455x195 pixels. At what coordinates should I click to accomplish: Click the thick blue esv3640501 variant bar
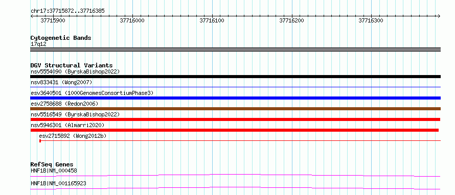click(x=235, y=98)
